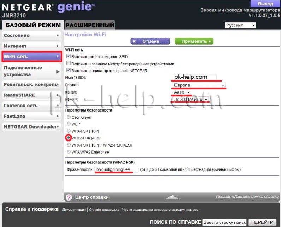Choose WPA-PSK [TKIP] + WPA2-PSK [AES]
281x227 pixels.
(x=68, y=145)
